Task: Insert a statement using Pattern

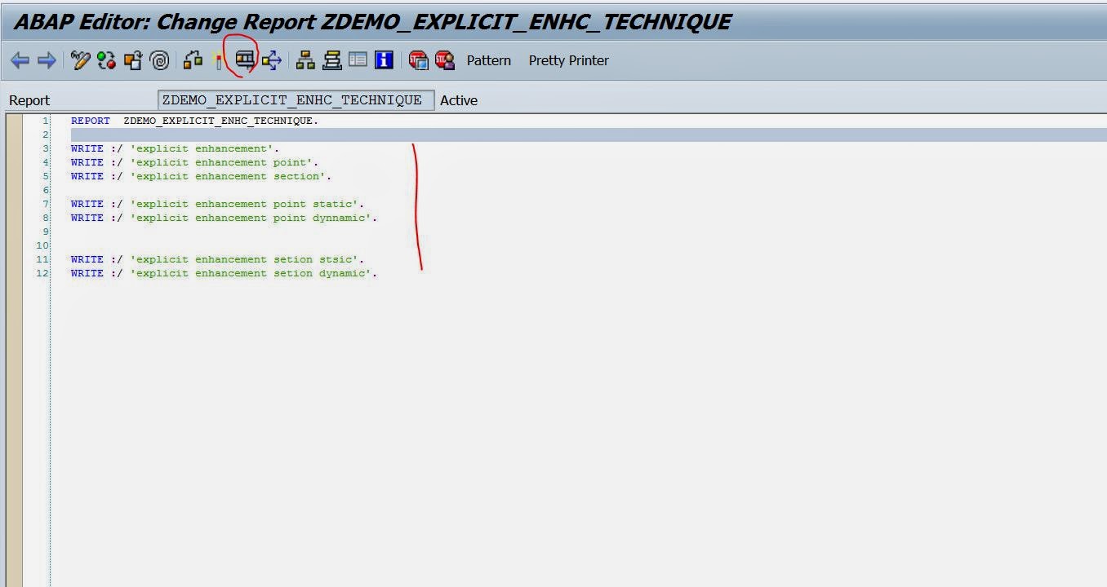Action: click(488, 60)
